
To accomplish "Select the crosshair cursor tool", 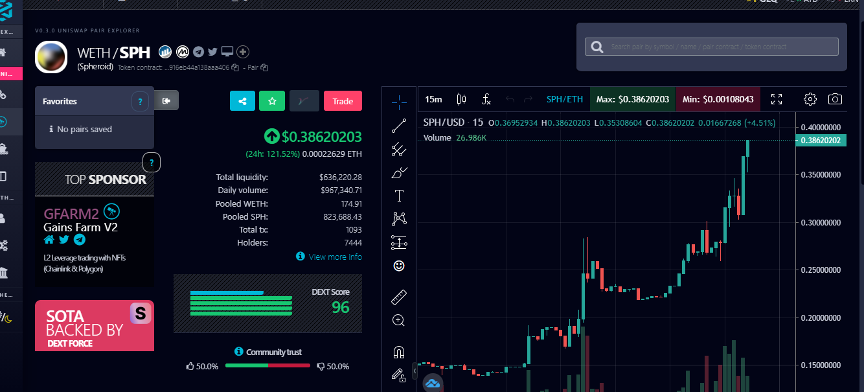I will click(399, 101).
